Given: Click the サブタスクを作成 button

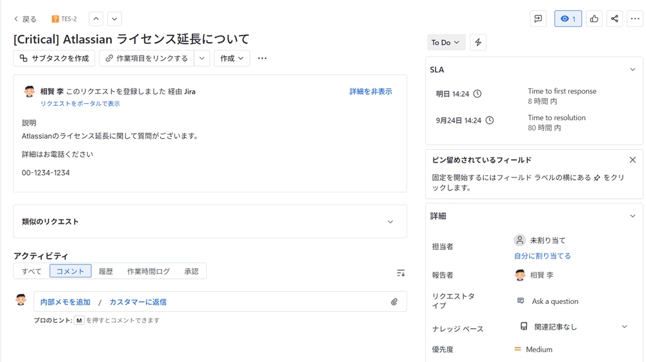Looking at the screenshot, I should 54,58.
